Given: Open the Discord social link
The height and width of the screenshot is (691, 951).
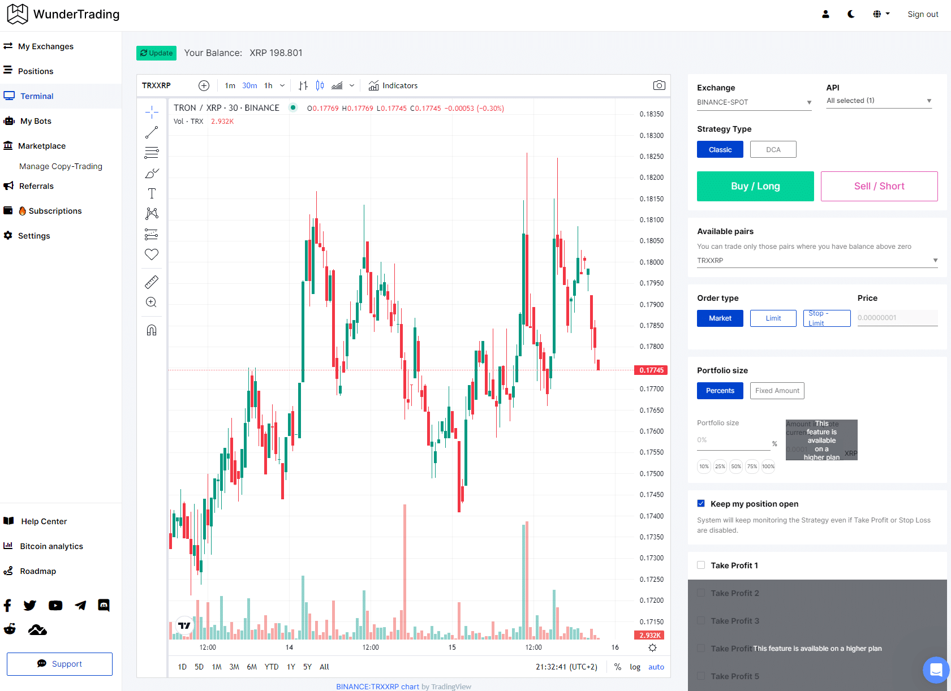Looking at the screenshot, I should coord(104,606).
